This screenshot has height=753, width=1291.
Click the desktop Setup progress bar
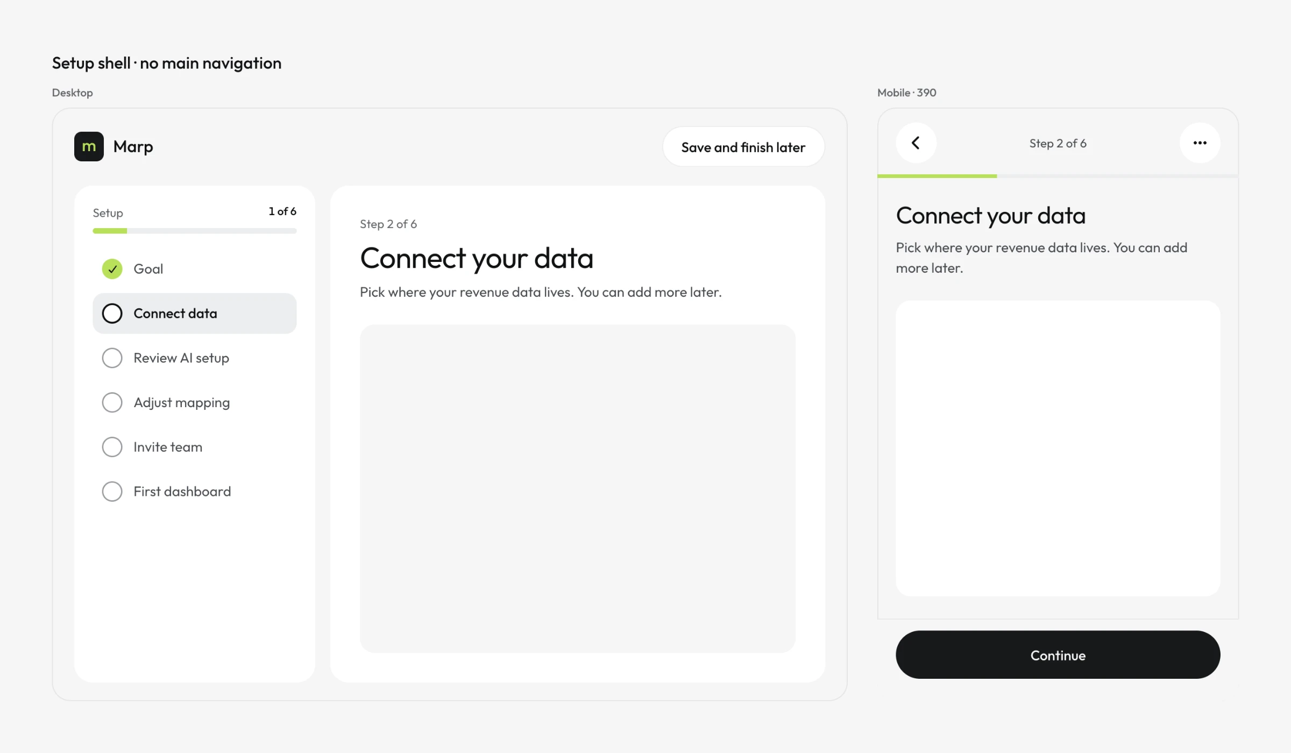[x=194, y=231]
